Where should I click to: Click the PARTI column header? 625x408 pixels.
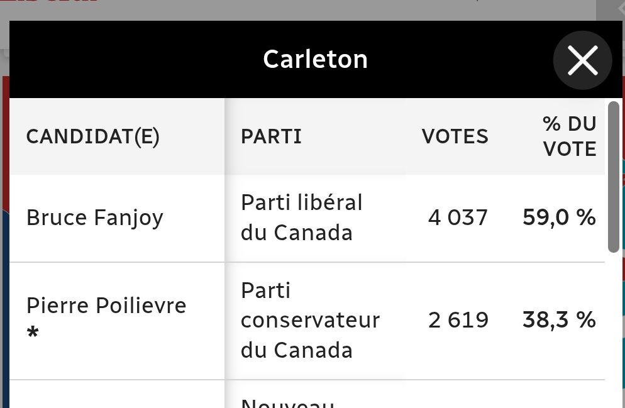pos(271,136)
